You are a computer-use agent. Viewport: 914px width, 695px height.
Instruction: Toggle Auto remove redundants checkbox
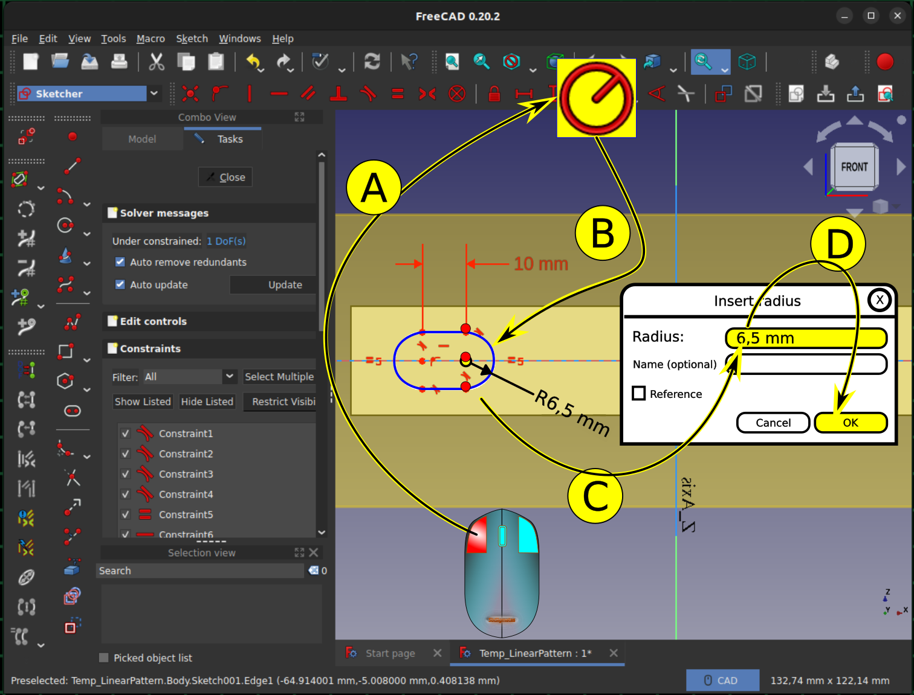pos(120,262)
